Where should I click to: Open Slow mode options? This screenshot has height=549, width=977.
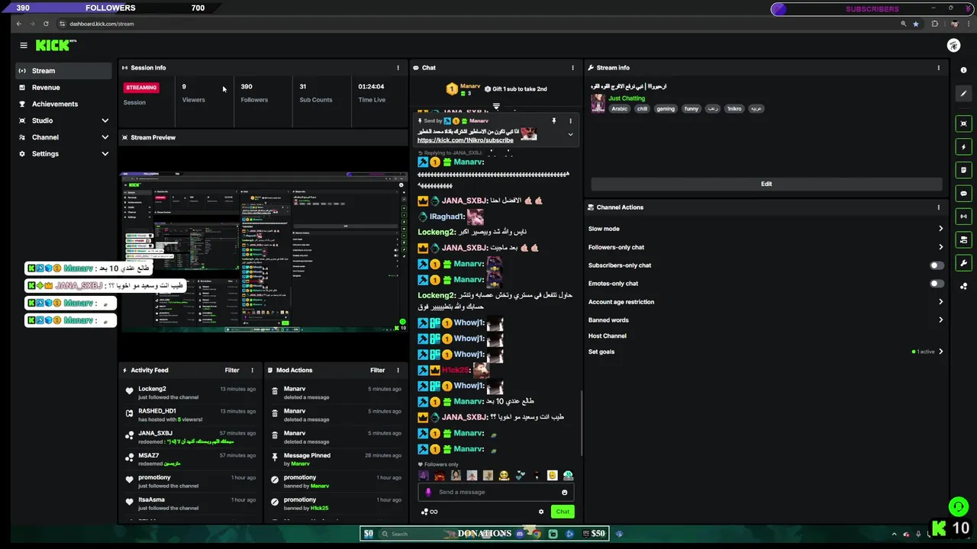pyautogui.click(x=766, y=229)
